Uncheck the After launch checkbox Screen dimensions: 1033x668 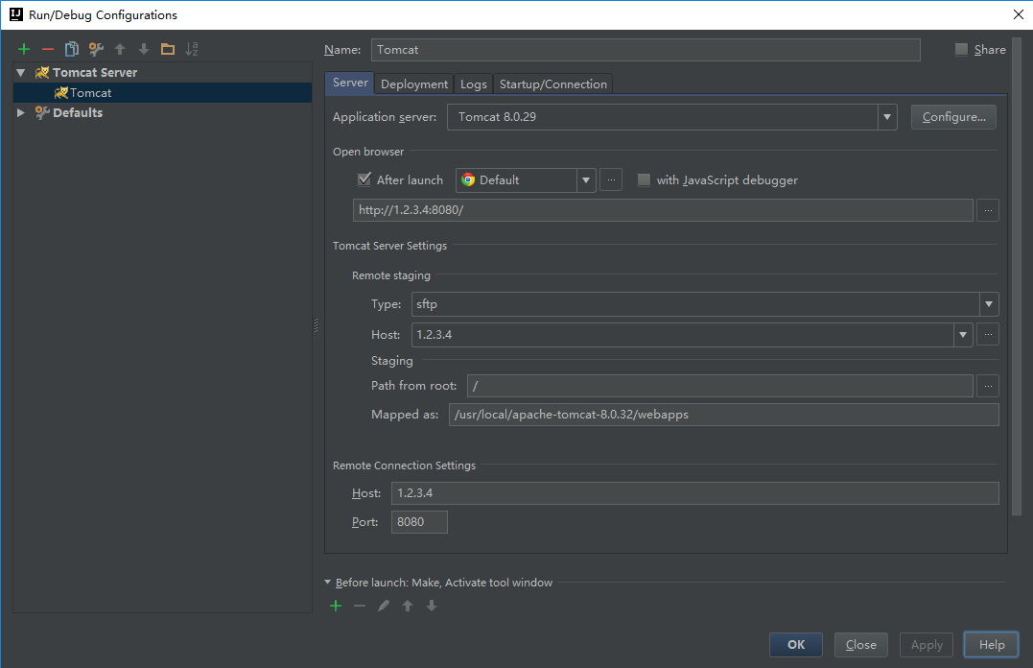click(x=364, y=179)
